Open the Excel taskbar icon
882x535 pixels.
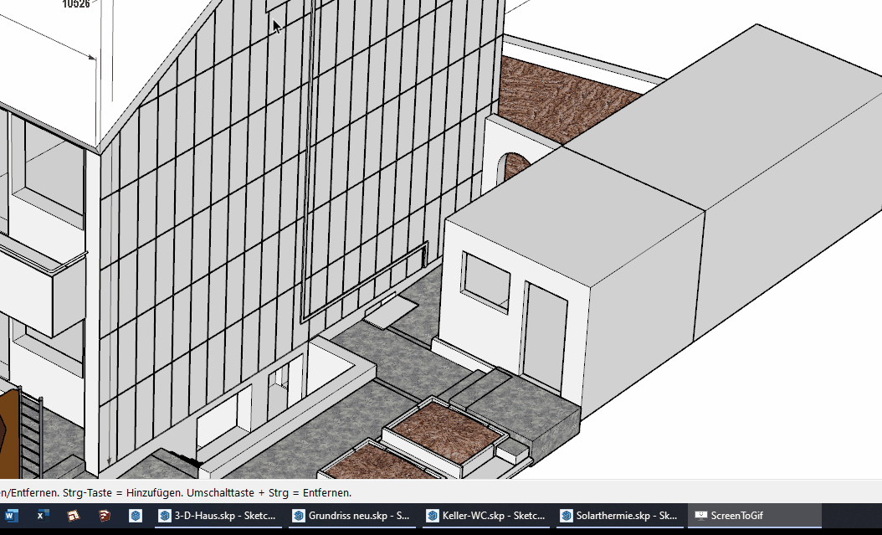point(43,516)
